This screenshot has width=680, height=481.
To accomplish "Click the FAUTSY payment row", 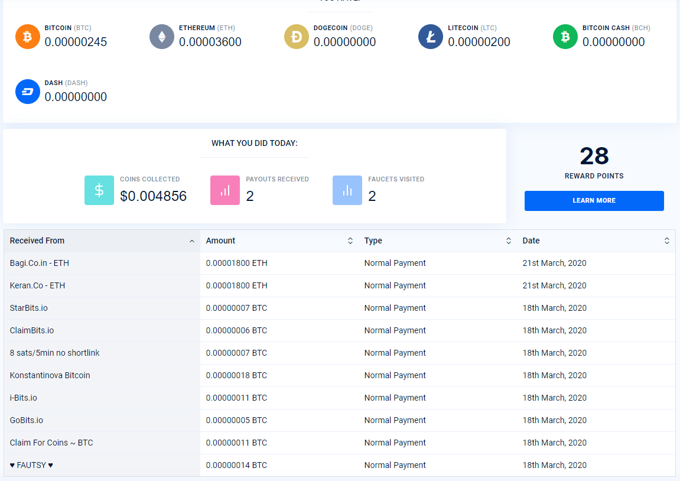I will pos(32,465).
